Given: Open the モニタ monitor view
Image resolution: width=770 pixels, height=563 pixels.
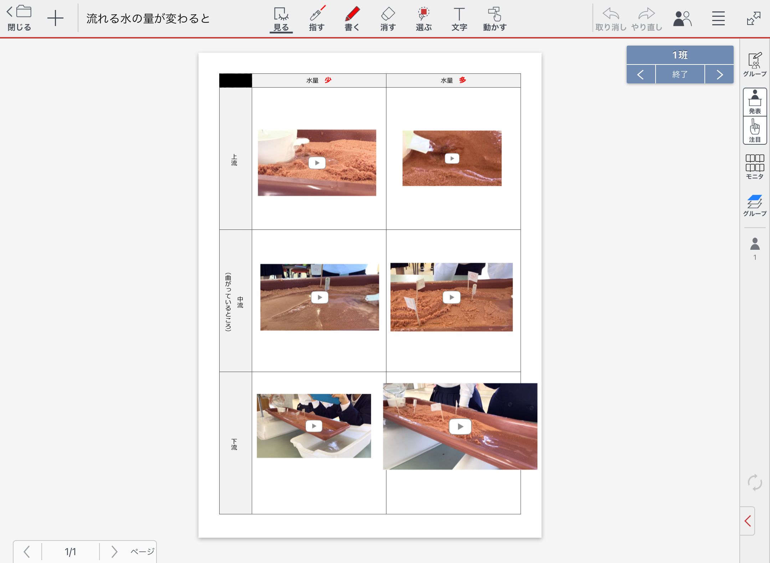Looking at the screenshot, I should coord(755,166).
